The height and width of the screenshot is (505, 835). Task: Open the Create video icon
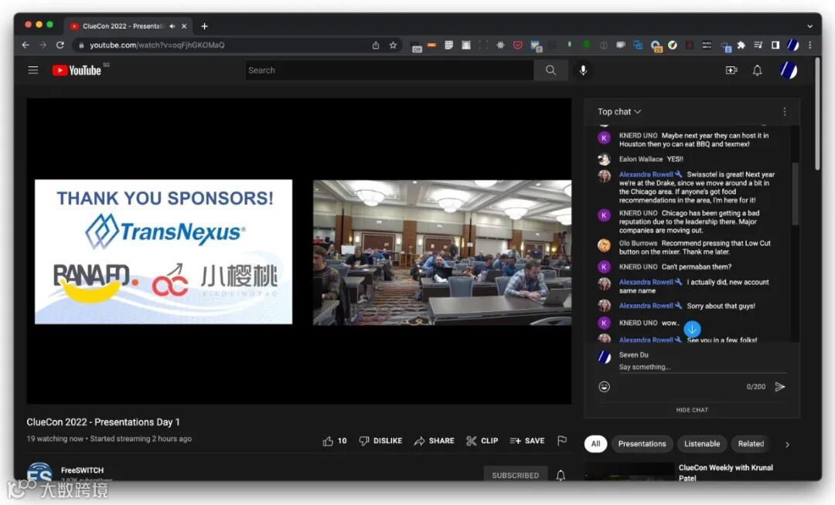point(731,70)
